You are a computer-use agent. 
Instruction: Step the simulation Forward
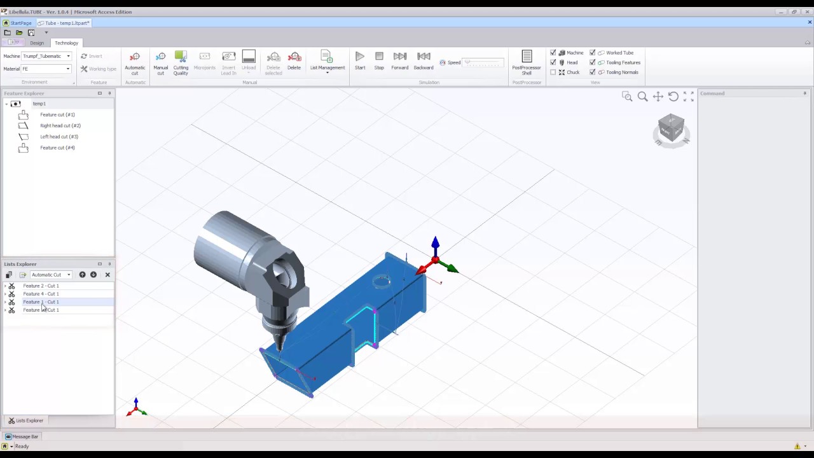click(400, 61)
